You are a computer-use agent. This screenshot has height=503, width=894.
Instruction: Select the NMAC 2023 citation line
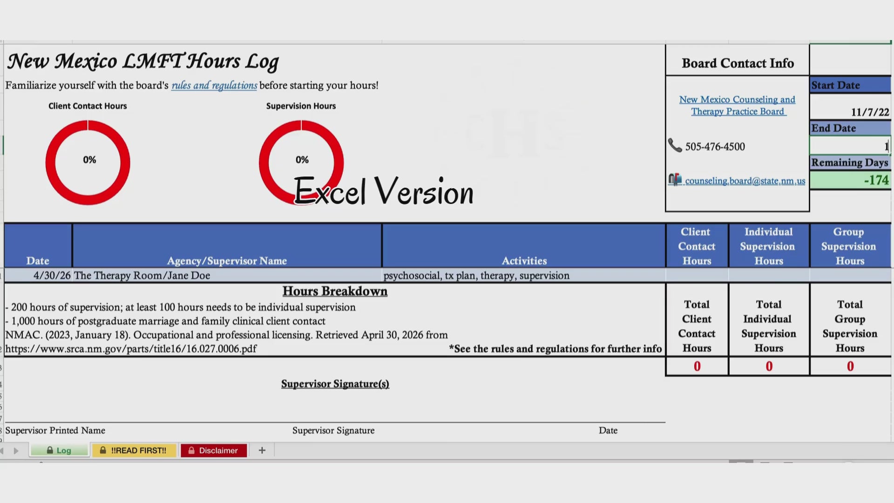[226, 335]
